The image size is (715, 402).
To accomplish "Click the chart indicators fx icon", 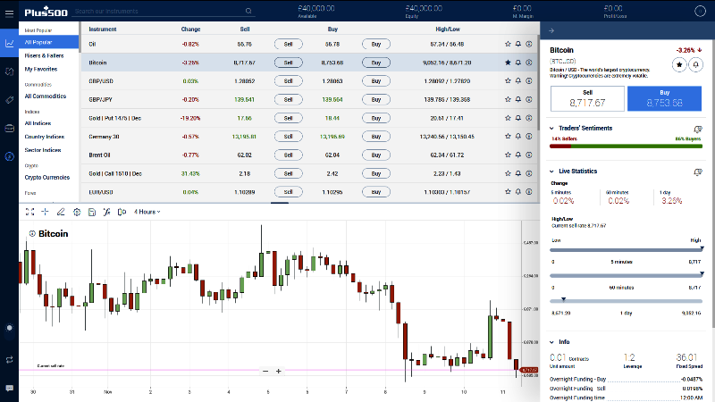I will pyautogui.click(x=106, y=212).
